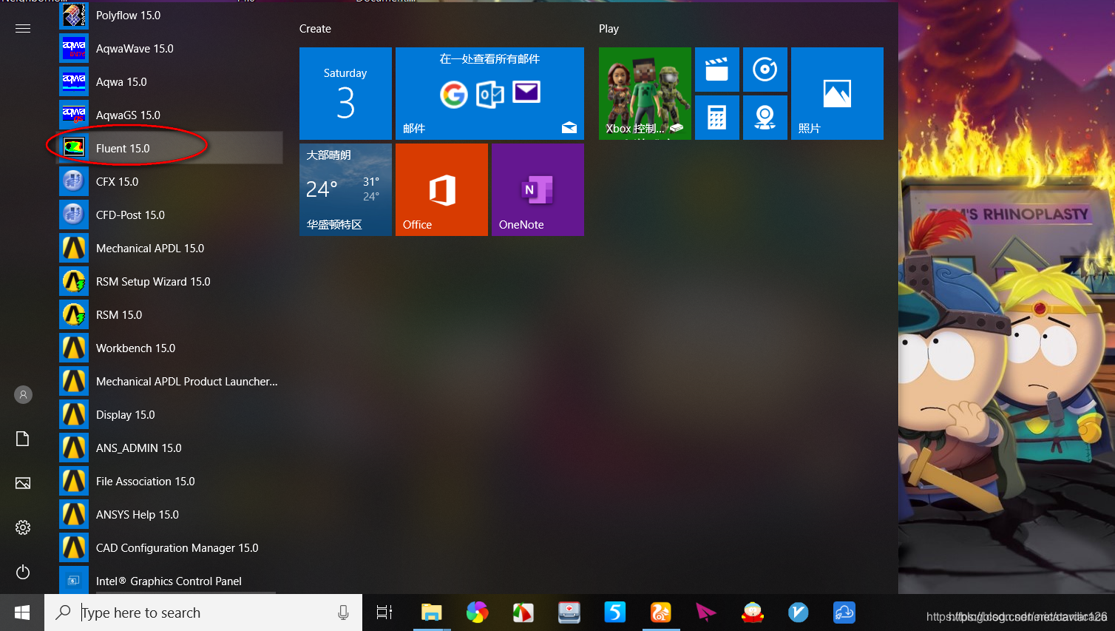Click the Play group heading
Screen dimensions: 1115x631
609,29
